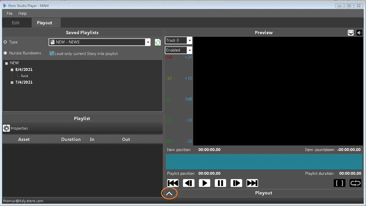This screenshot has width=366, height=206.
Task: Toggle the preview monitor display icon
Action: click(x=351, y=33)
